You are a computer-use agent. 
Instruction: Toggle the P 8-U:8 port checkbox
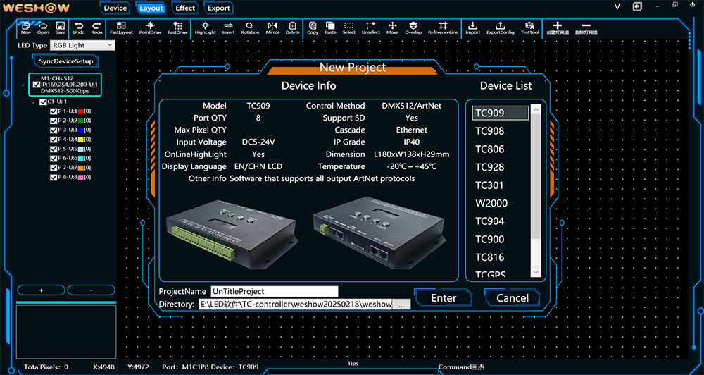click(54, 178)
